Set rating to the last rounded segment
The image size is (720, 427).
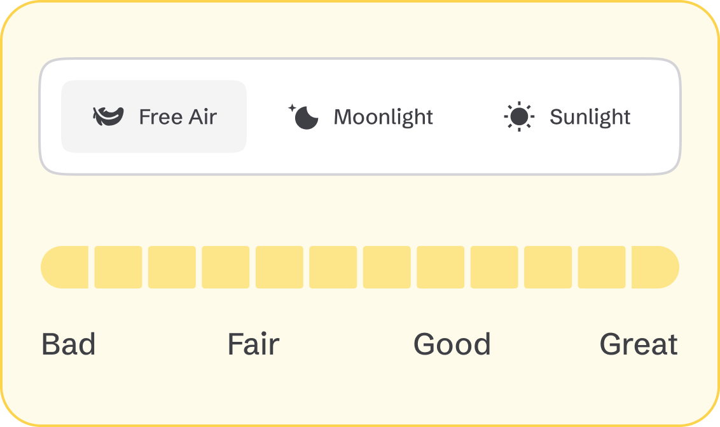pyautogui.click(x=655, y=268)
